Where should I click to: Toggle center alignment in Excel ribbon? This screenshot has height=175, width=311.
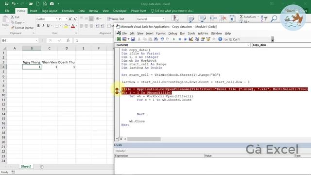pyautogui.click(x=86, y=26)
